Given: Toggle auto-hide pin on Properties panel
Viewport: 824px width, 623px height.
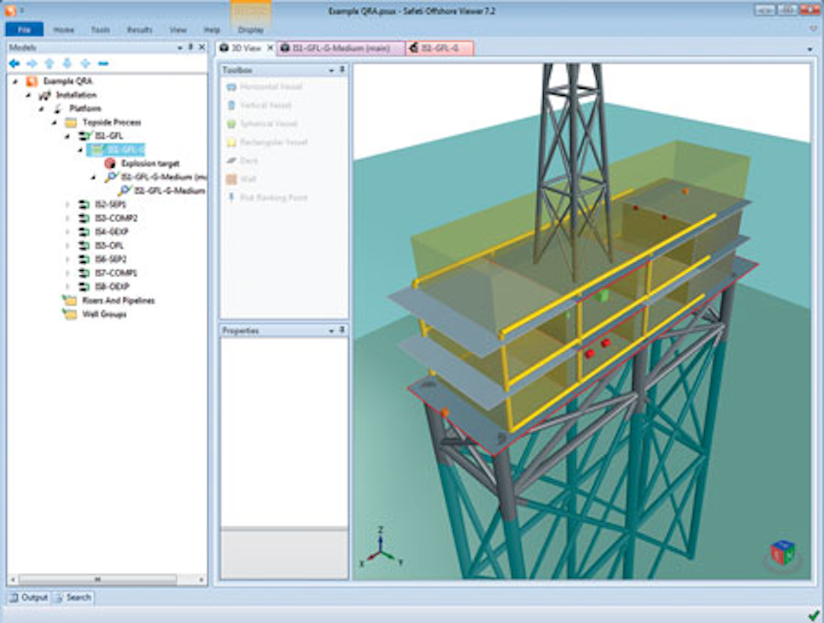Looking at the screenshot, I should (x=342, y=330).
